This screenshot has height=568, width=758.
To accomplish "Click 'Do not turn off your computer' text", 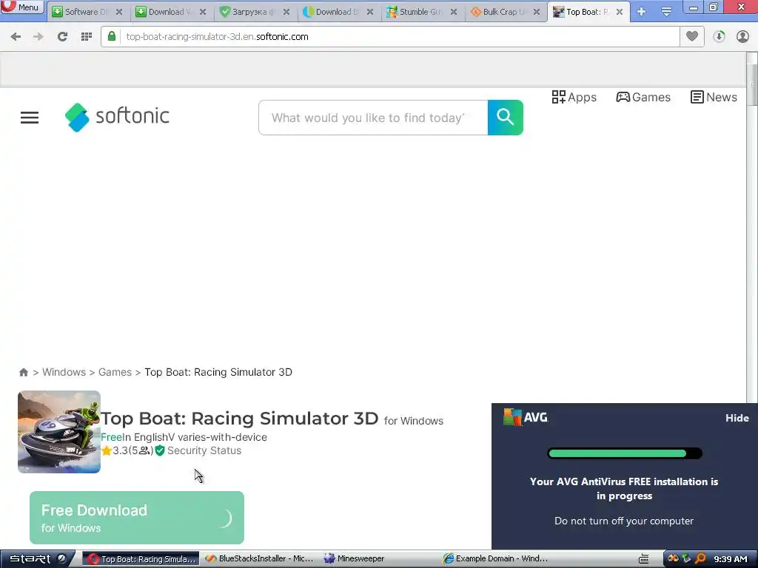I will coord(623,521).
